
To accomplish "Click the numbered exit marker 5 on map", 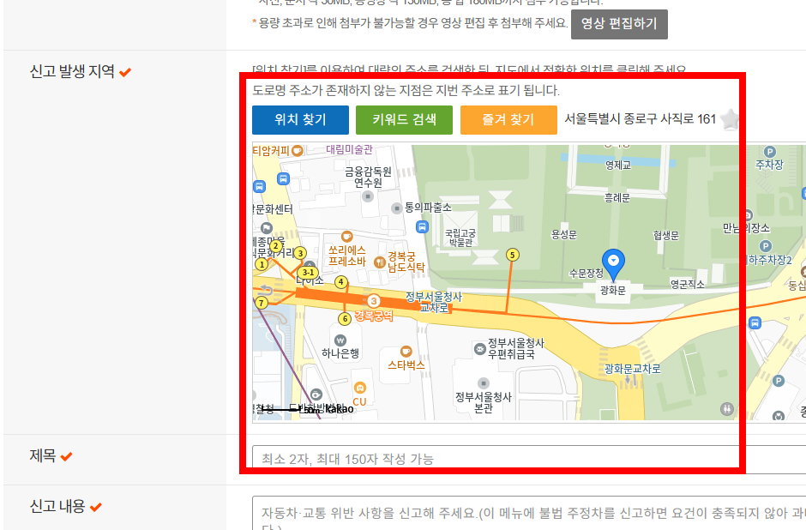I will 513,254.
